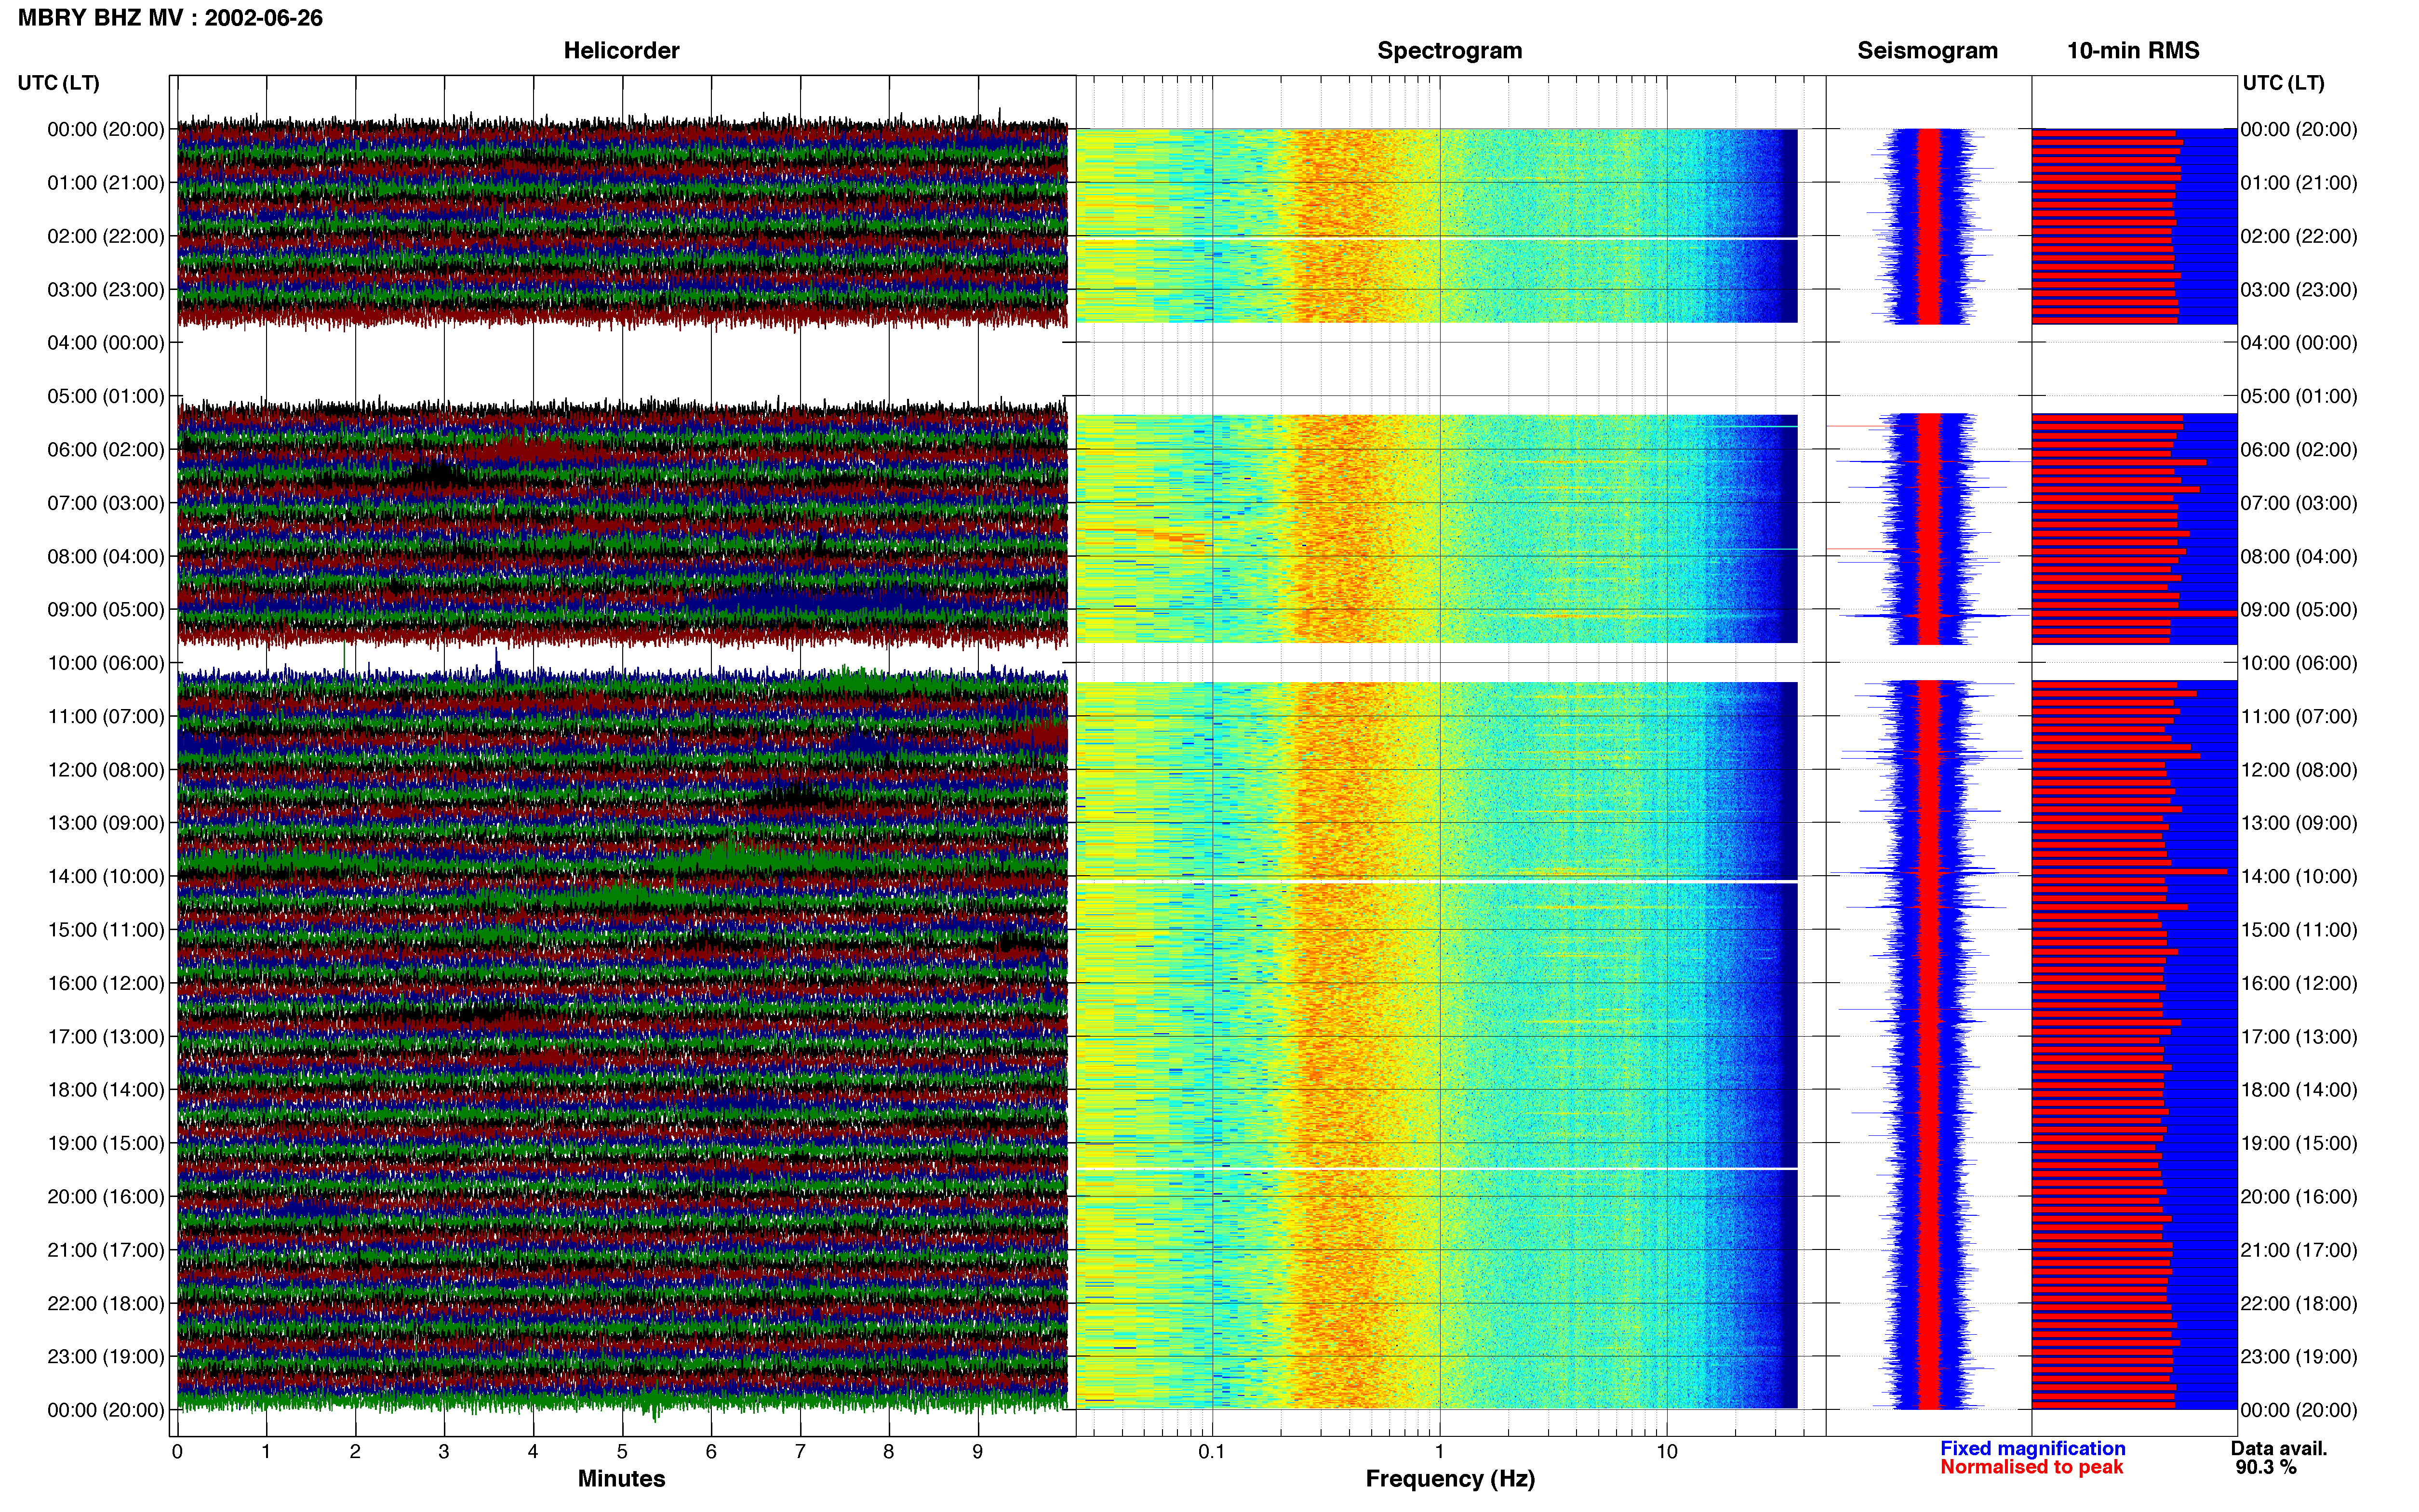Click the 1 tick on the Frequency axis
The width and height of the screenshot is (2419, 1512).
(1440, 1452)
